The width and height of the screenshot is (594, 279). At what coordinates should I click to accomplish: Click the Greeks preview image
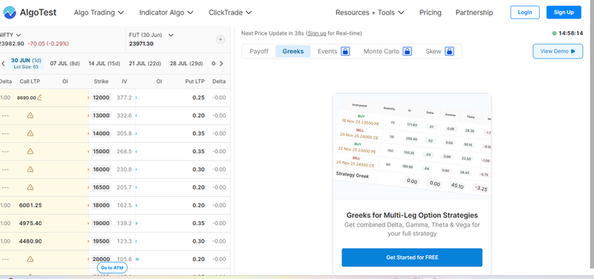412,147
